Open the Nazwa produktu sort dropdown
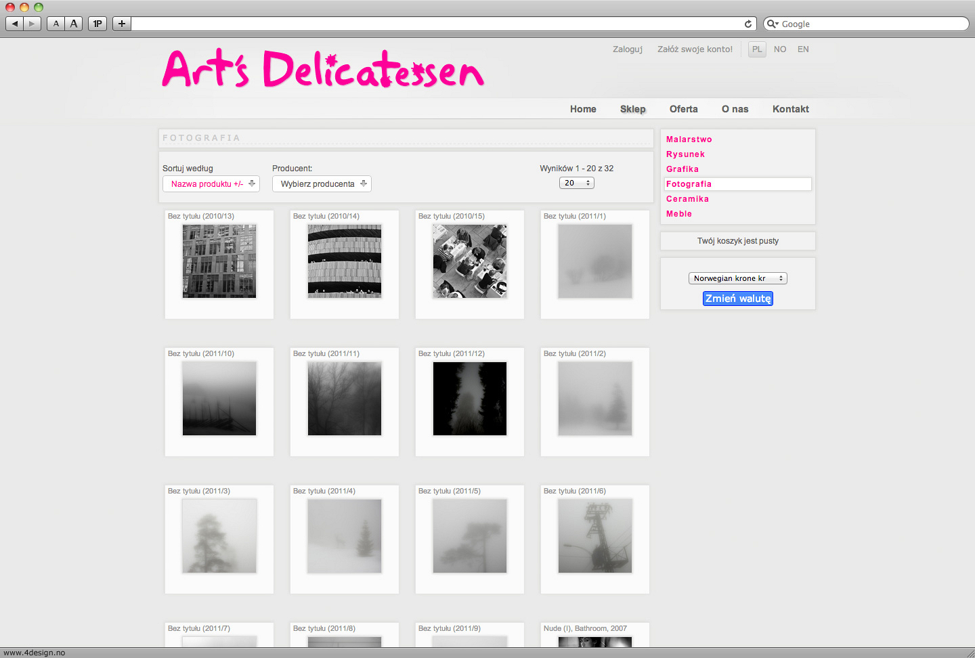 [x=211, y=183]
